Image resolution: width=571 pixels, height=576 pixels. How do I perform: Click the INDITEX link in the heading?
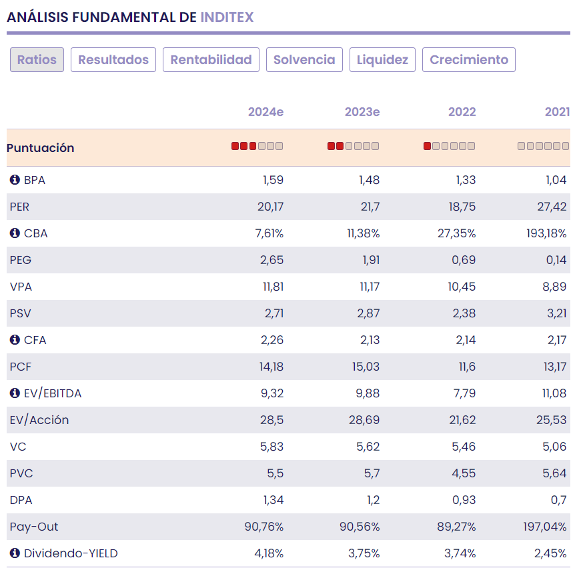[227, 17]
